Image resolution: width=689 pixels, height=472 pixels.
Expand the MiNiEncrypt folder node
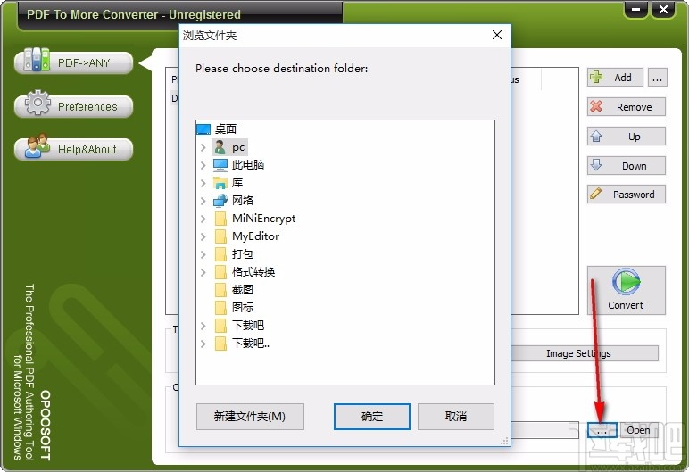(x=203, y=219)
